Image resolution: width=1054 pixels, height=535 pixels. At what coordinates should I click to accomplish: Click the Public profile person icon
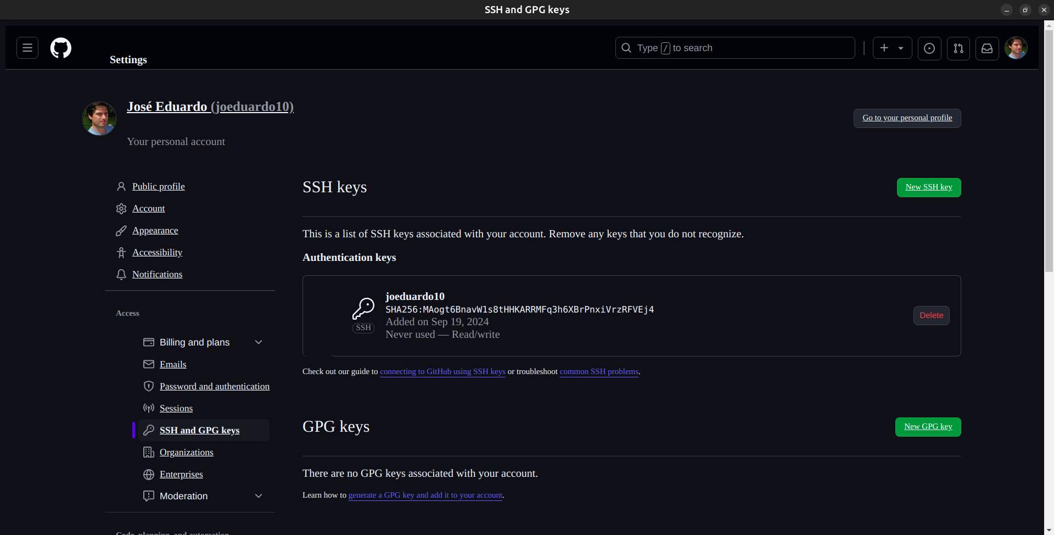121,187
